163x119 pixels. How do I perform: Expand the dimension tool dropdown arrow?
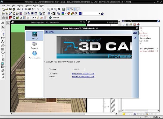click(x=5, y=38)
